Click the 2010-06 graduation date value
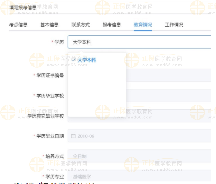 tap(86, 136)
